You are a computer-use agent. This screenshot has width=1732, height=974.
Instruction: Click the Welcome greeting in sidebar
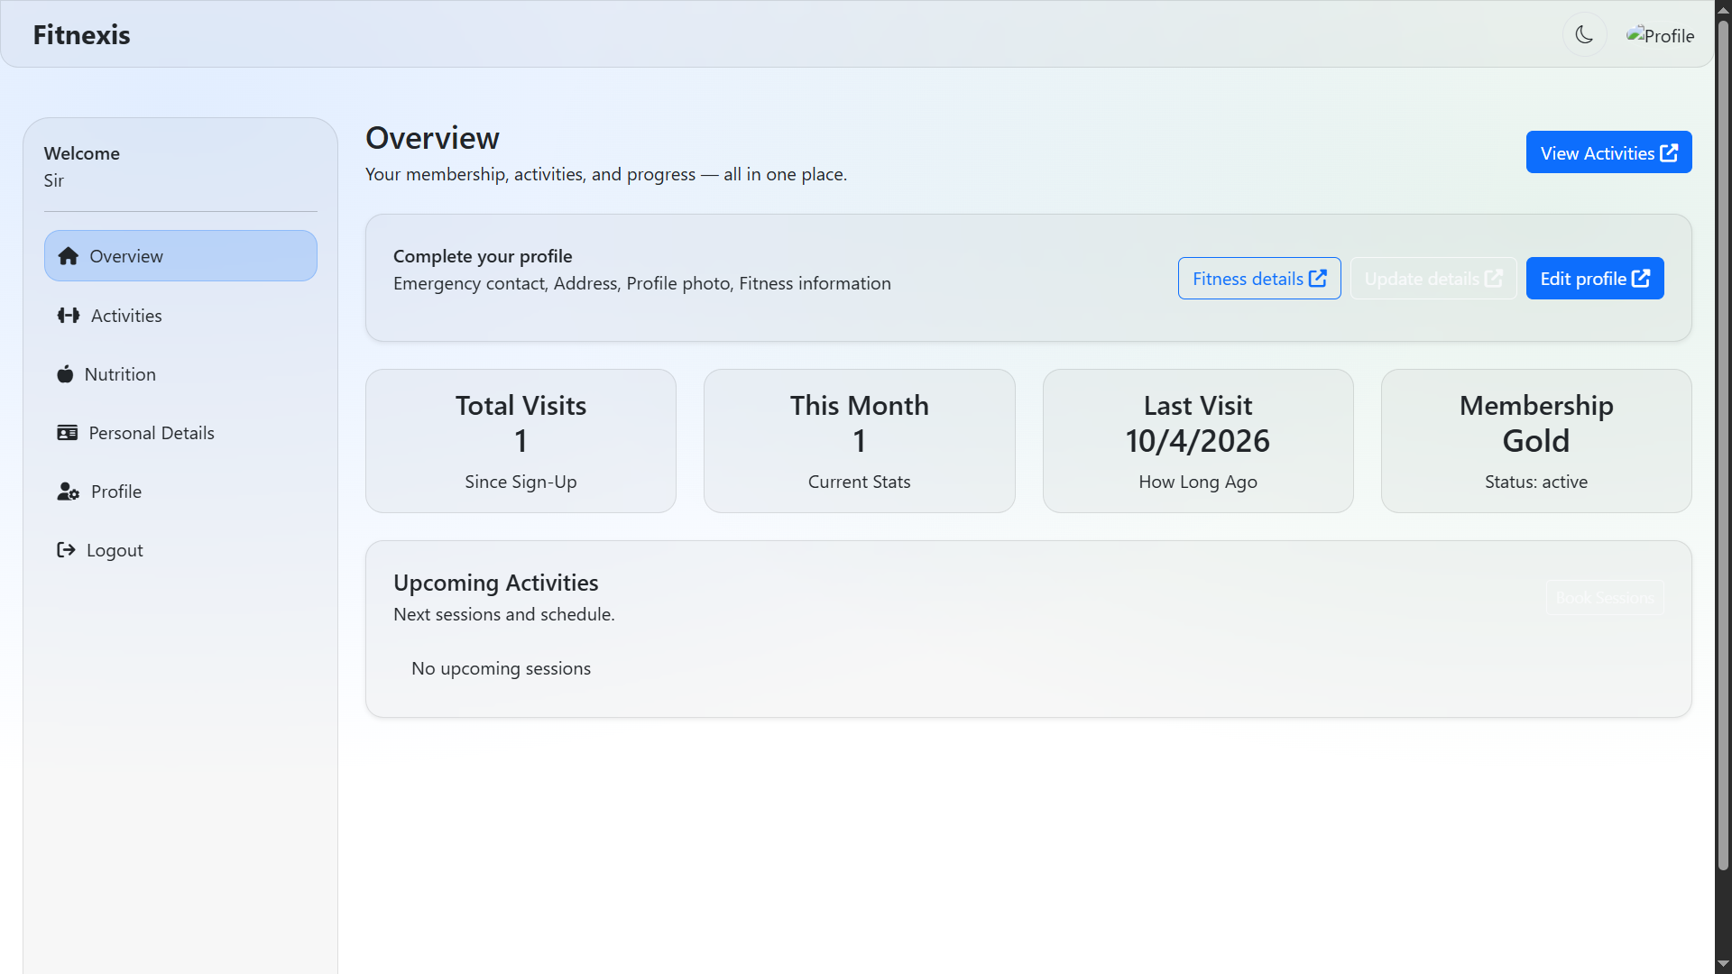[81, 153]
